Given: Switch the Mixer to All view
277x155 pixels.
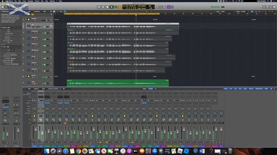Looking at the screenshot, I should coord(156,89).
